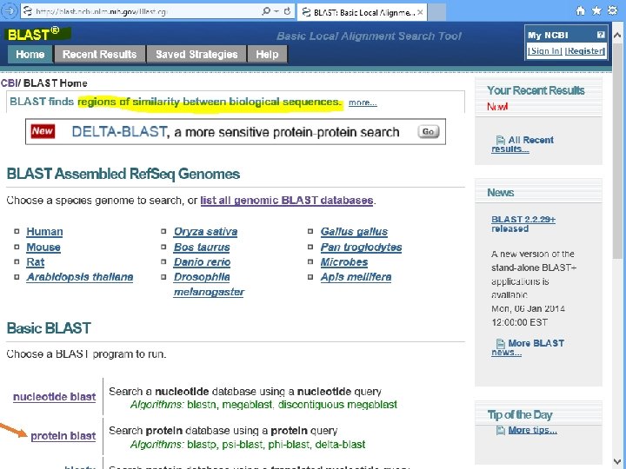Select Danio rerio genome link
The image size is (626, 469).
(x=202, y=262)
